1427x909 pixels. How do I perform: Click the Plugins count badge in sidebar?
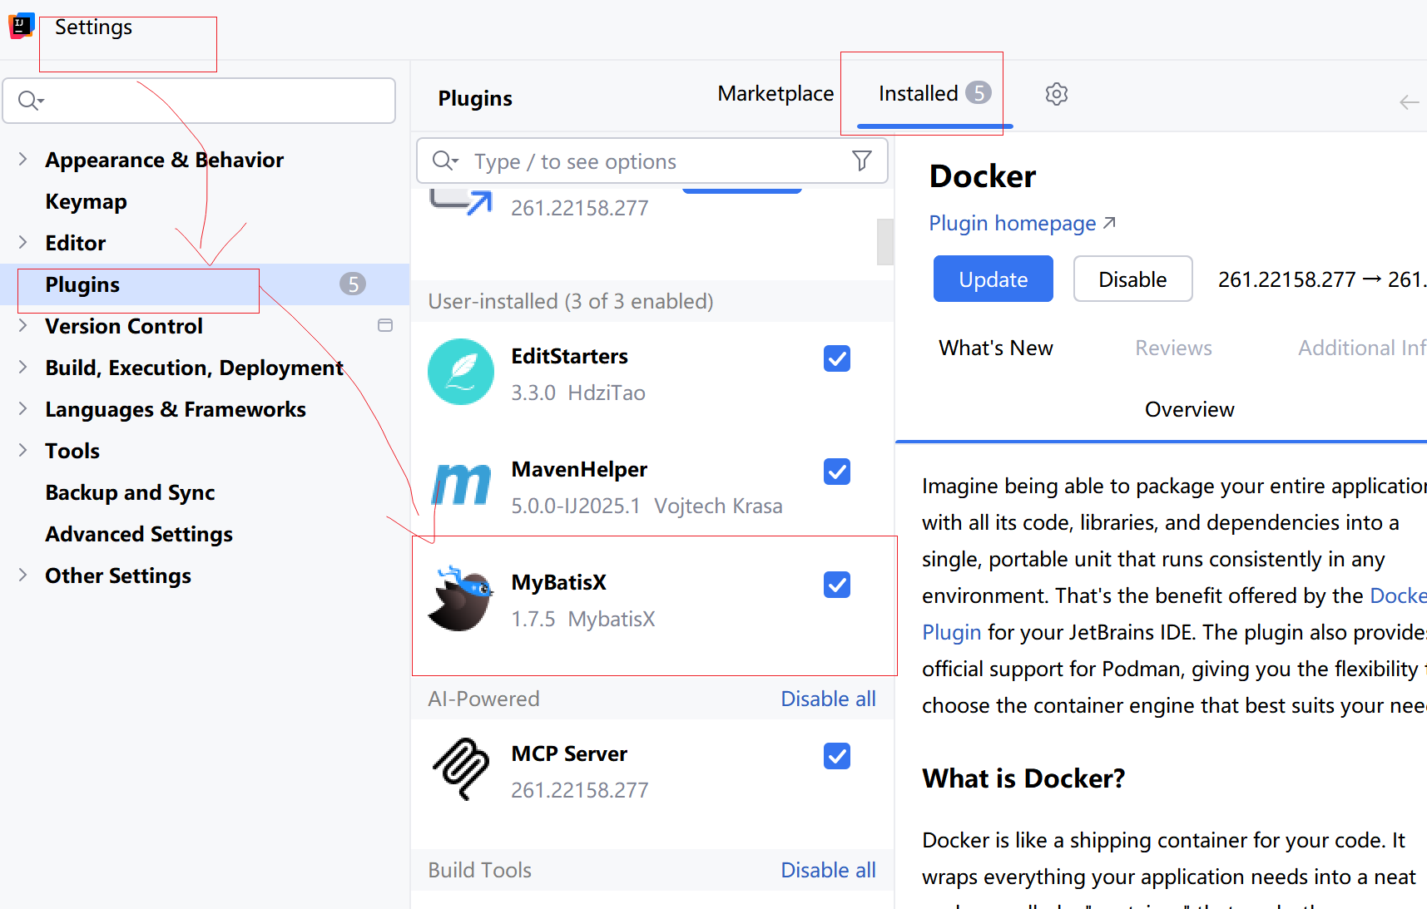353,284
